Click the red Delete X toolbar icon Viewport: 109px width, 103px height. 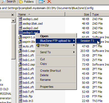(49, 2)
